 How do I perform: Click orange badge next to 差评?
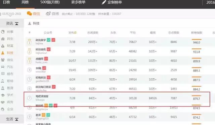[x=44, y=115]
